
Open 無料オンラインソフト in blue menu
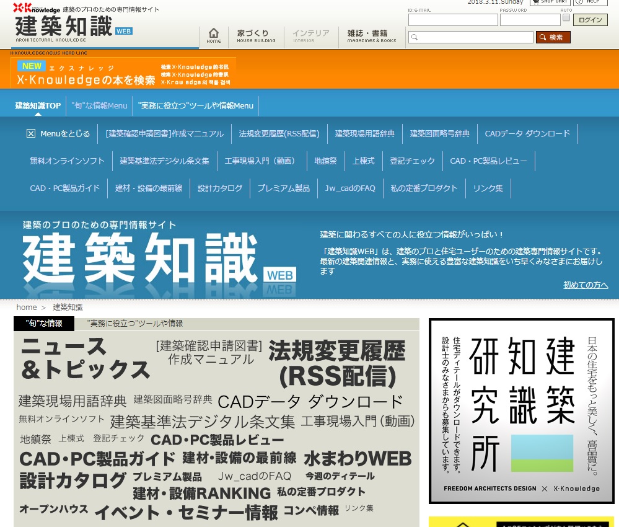coord(67,161)
